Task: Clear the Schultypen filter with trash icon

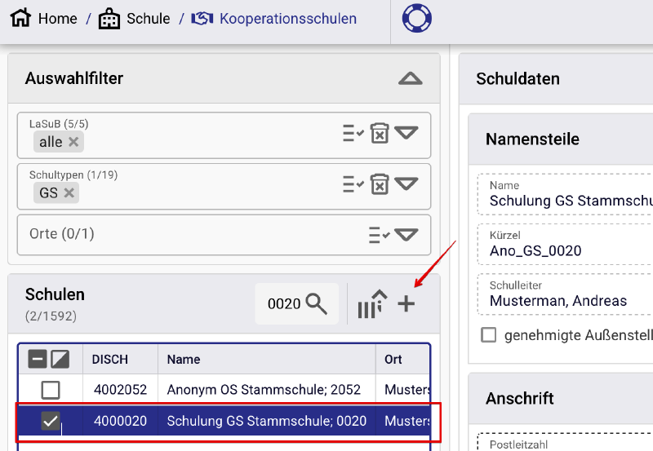Action: [x=380, y=183]
